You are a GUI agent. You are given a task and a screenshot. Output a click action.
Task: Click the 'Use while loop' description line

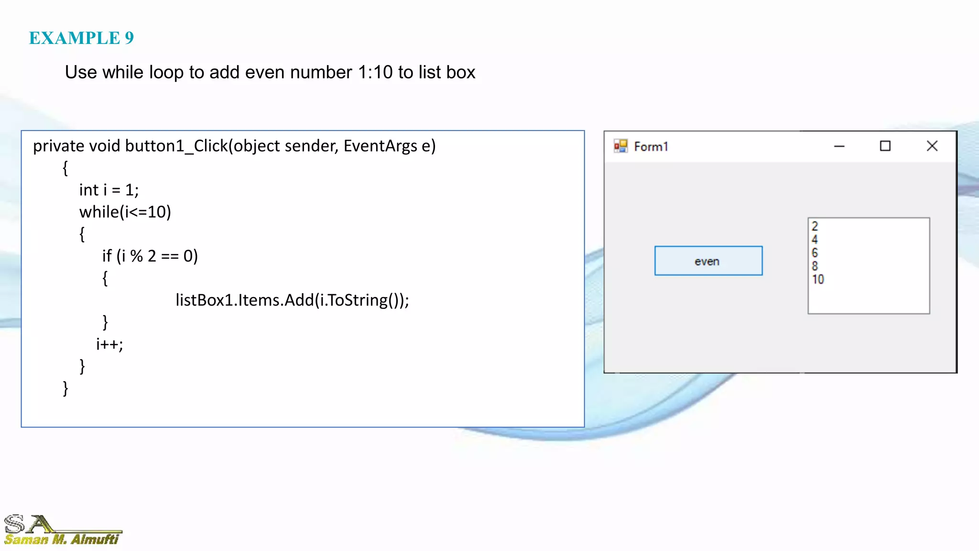(x=270, y=72)
